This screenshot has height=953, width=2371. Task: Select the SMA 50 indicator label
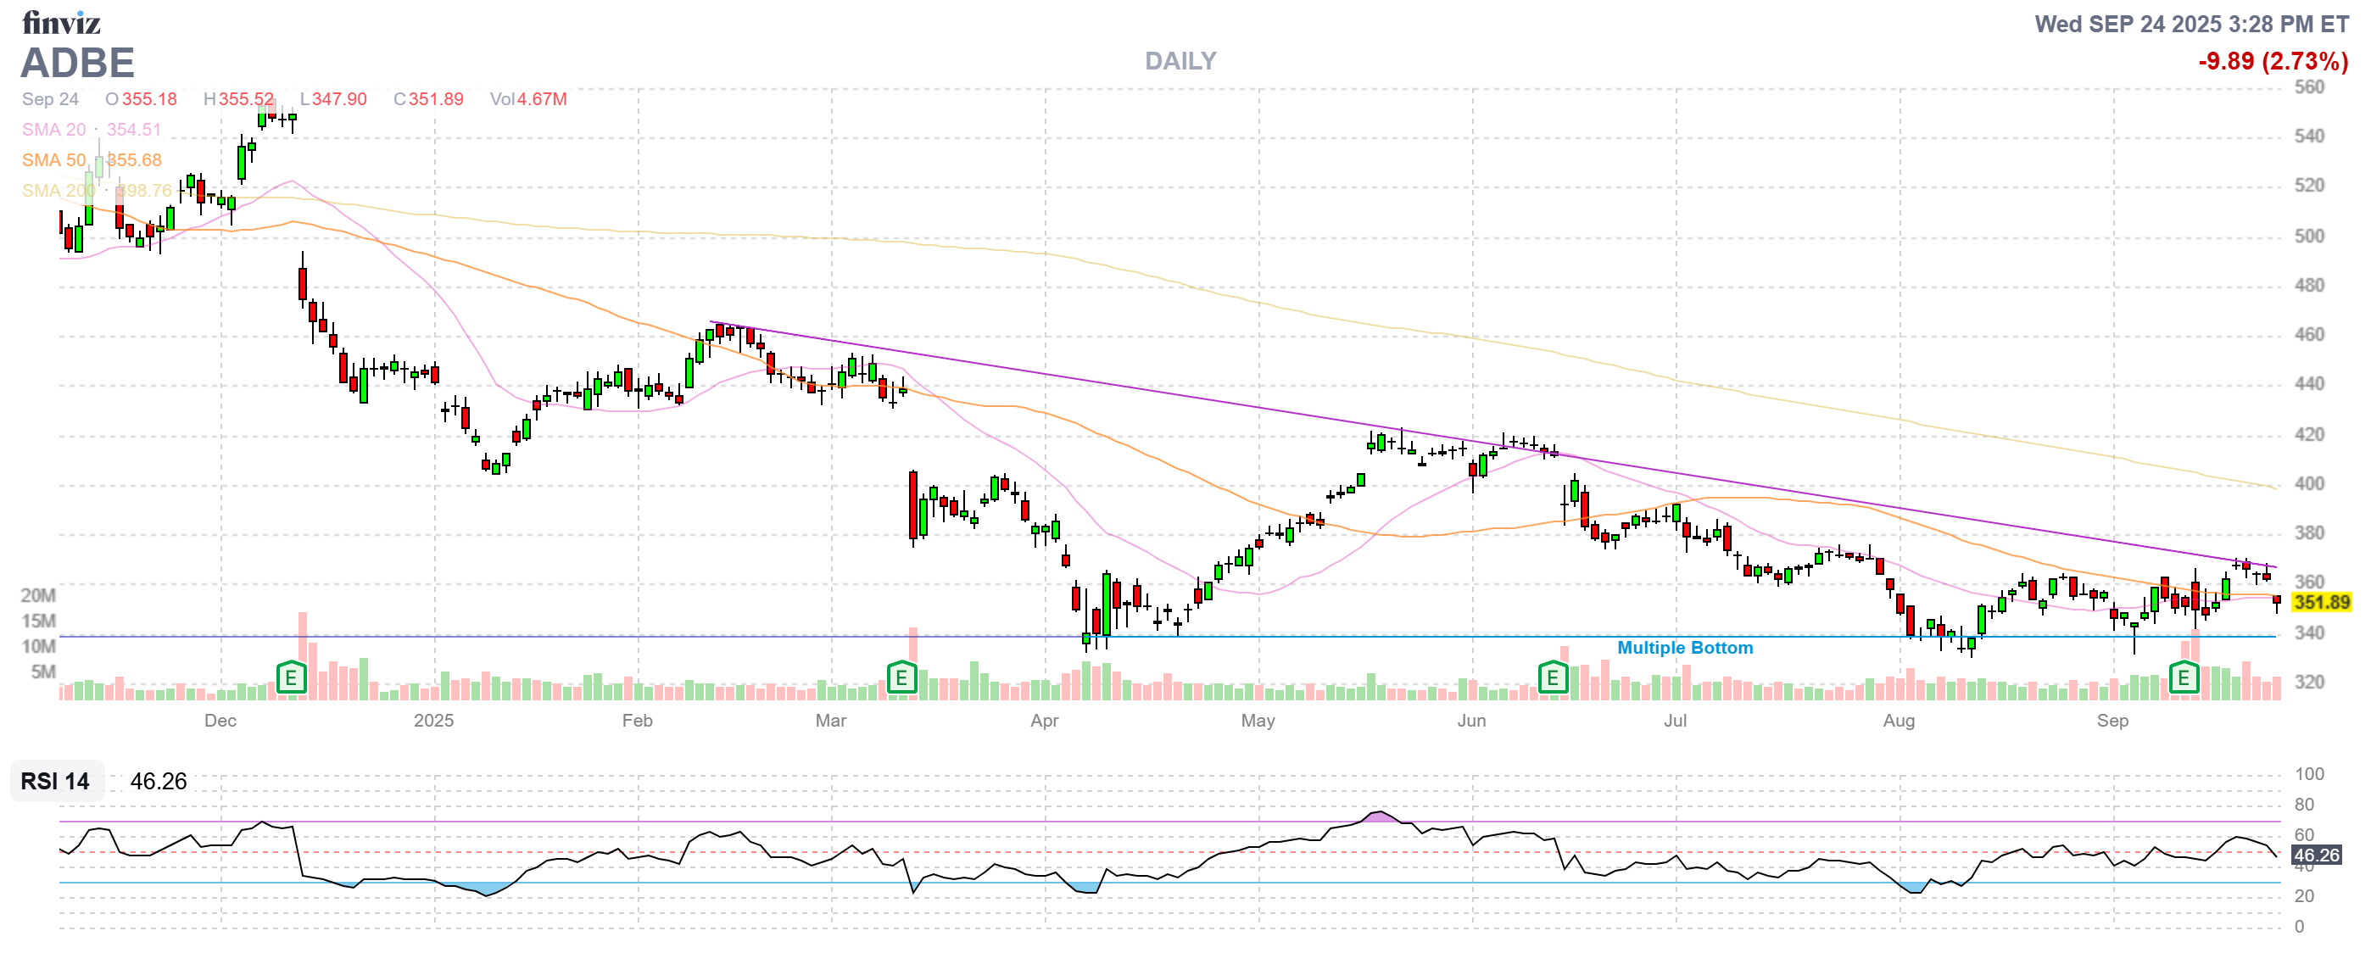[x=53, y=160]
